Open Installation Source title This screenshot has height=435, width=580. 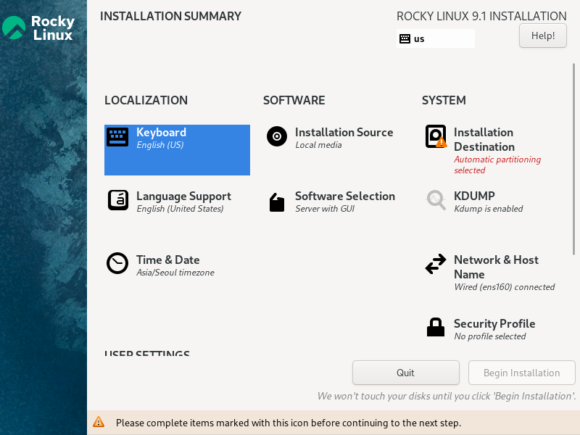click(344, 133)
